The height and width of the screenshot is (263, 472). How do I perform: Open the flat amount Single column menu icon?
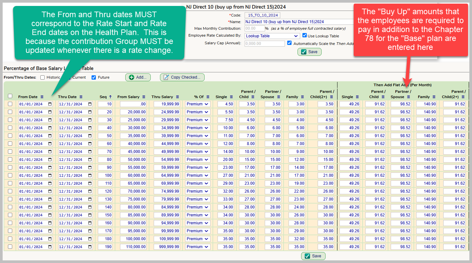[x=357, y=97]
